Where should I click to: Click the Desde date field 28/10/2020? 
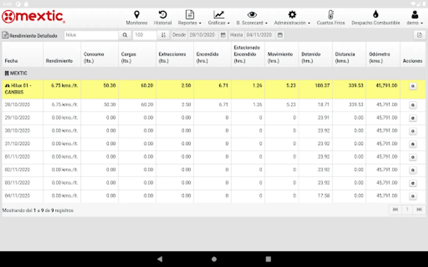204,35
